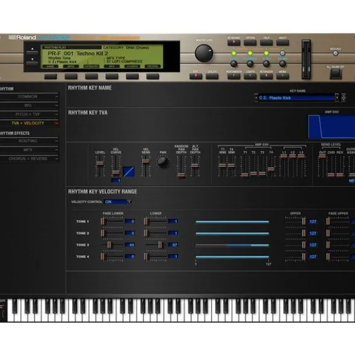Image resolution: width=355 pixels, height=355 pixels.
Task: Open the Key Name dropdown showing Plastic Kick
Action: coord(297,98)
